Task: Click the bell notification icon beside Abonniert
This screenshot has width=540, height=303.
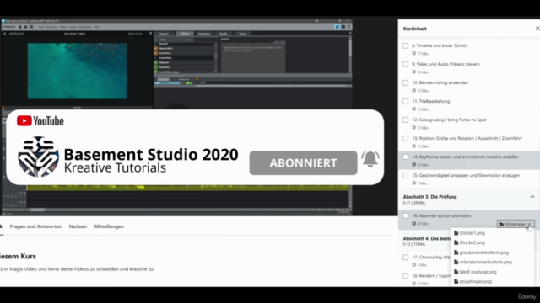Action: (x=370, y=159)
